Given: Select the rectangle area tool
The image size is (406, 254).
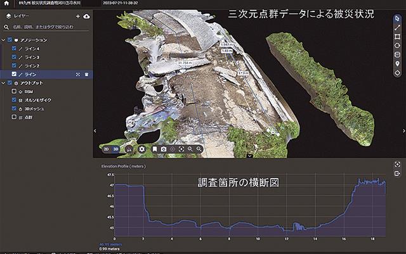Looking at the screenshot, I should [x=397, y=37].
